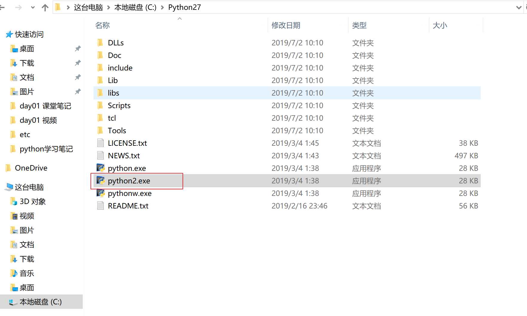Click the pin icon next to 桌面
The width and height of the screenshot is (527, 316).
(78, 48)
